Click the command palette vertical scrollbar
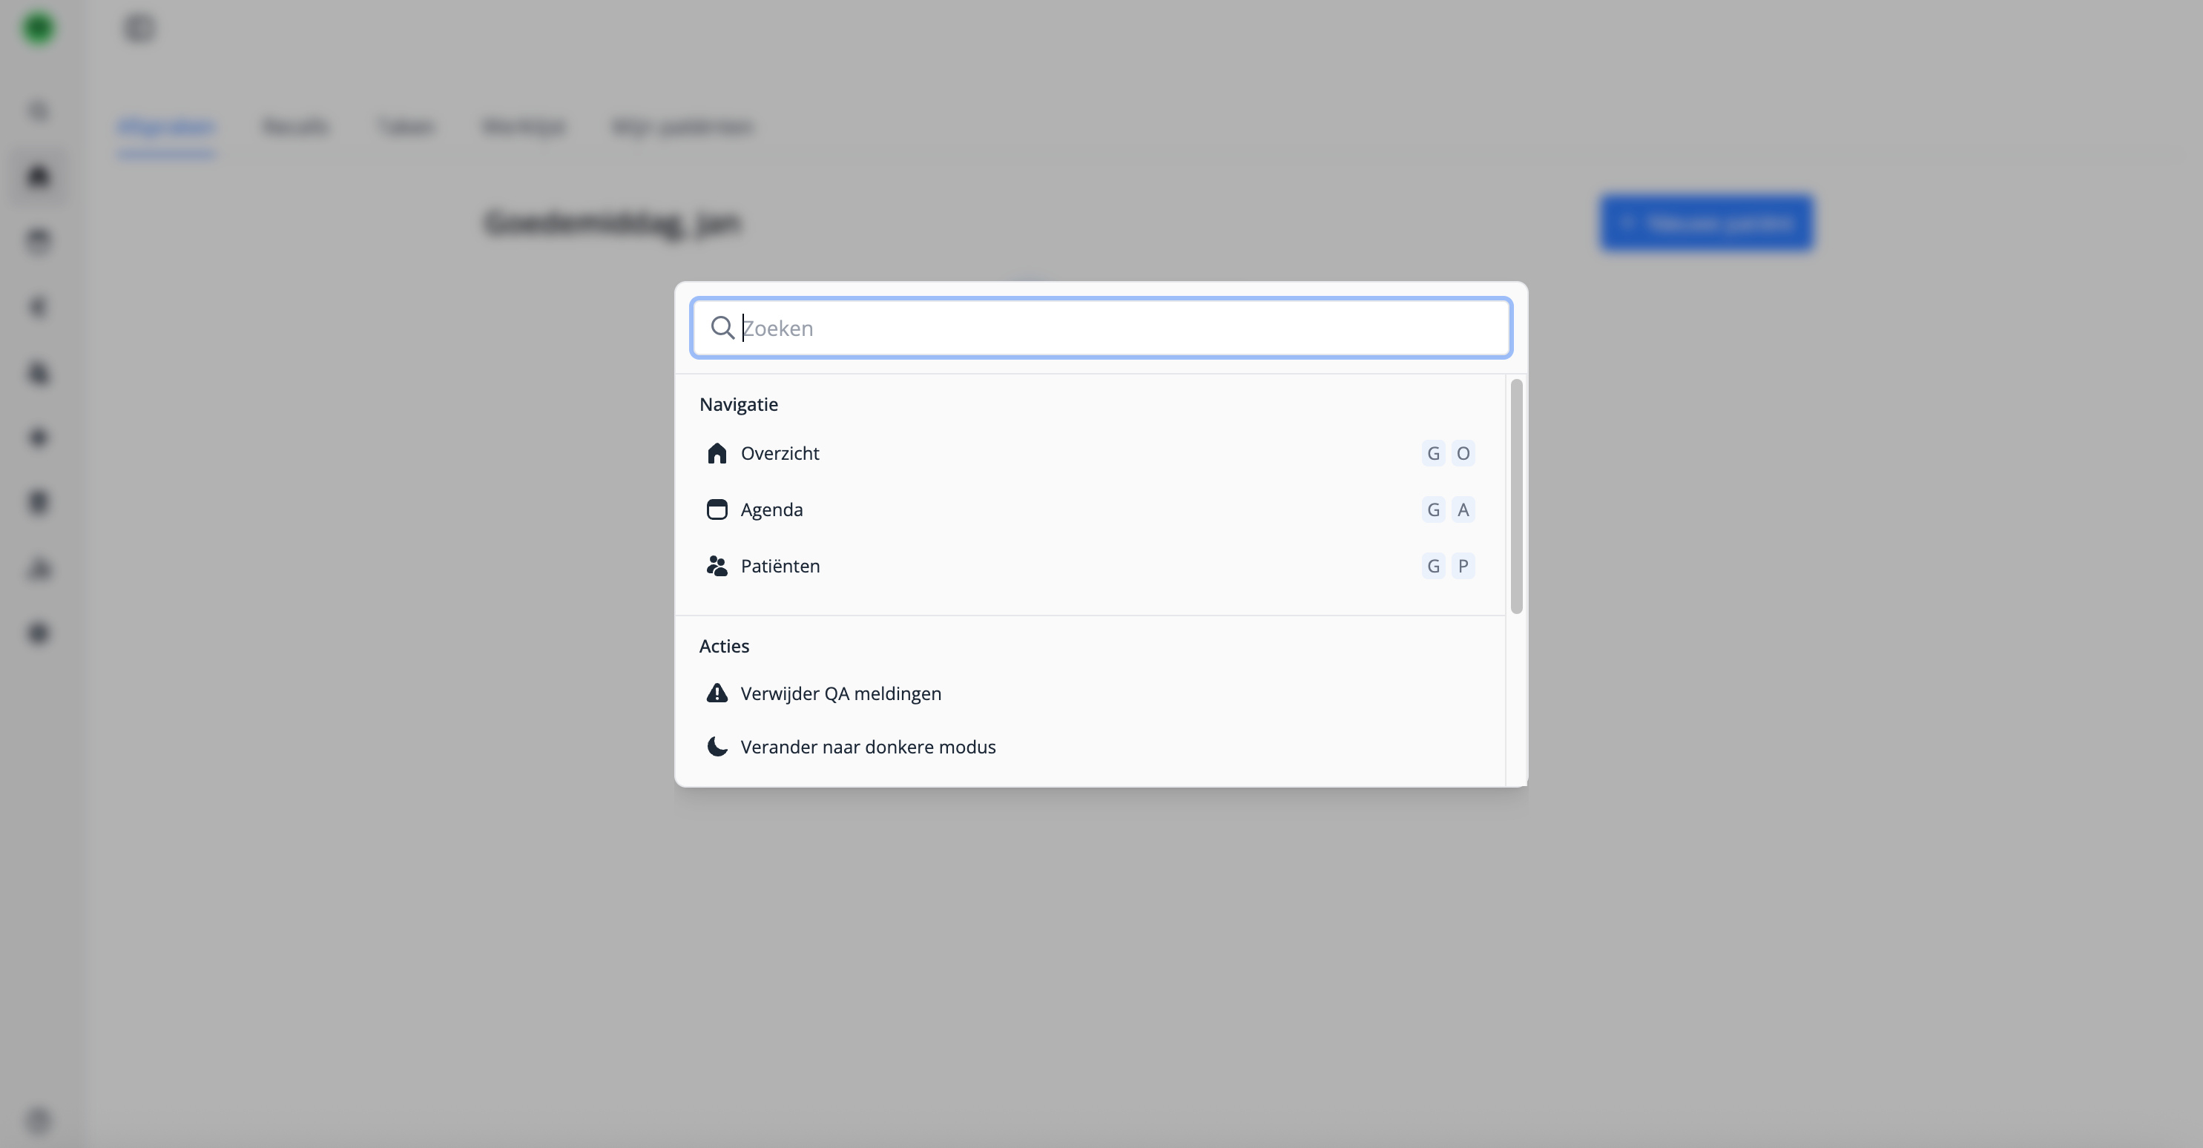 click(x=1516, y=496)
